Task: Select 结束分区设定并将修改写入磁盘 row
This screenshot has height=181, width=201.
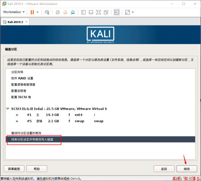Action: click(x=100, y=140)
